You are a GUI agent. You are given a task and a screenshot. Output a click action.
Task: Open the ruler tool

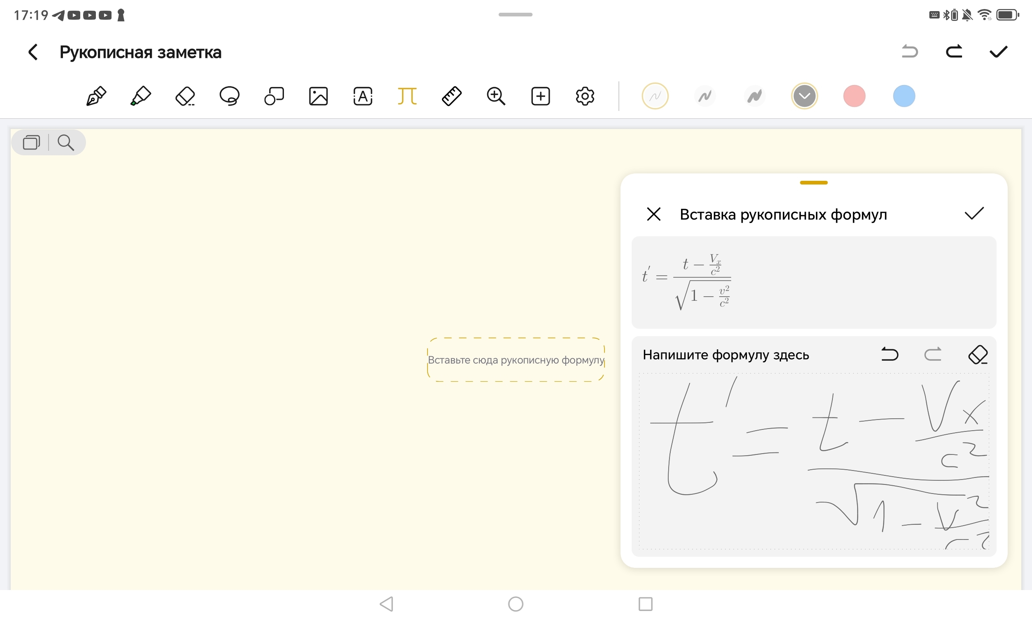coord(451,96)
